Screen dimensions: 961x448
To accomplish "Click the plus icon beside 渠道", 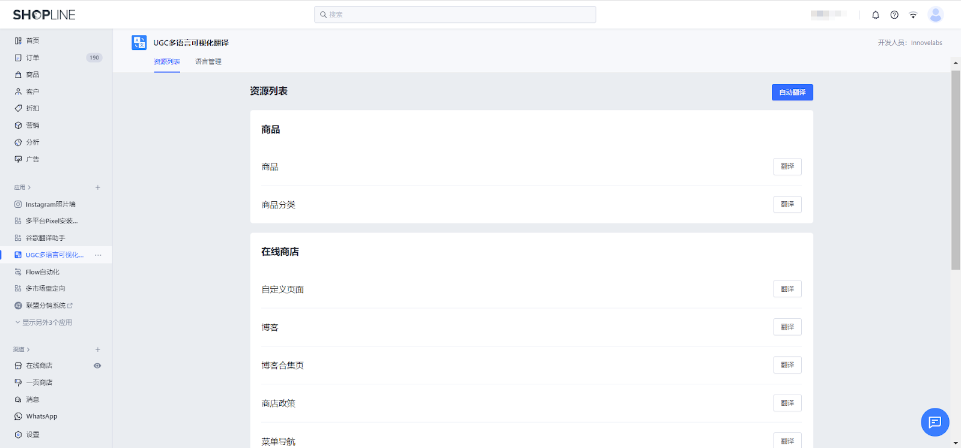I will tap(98, 350).
